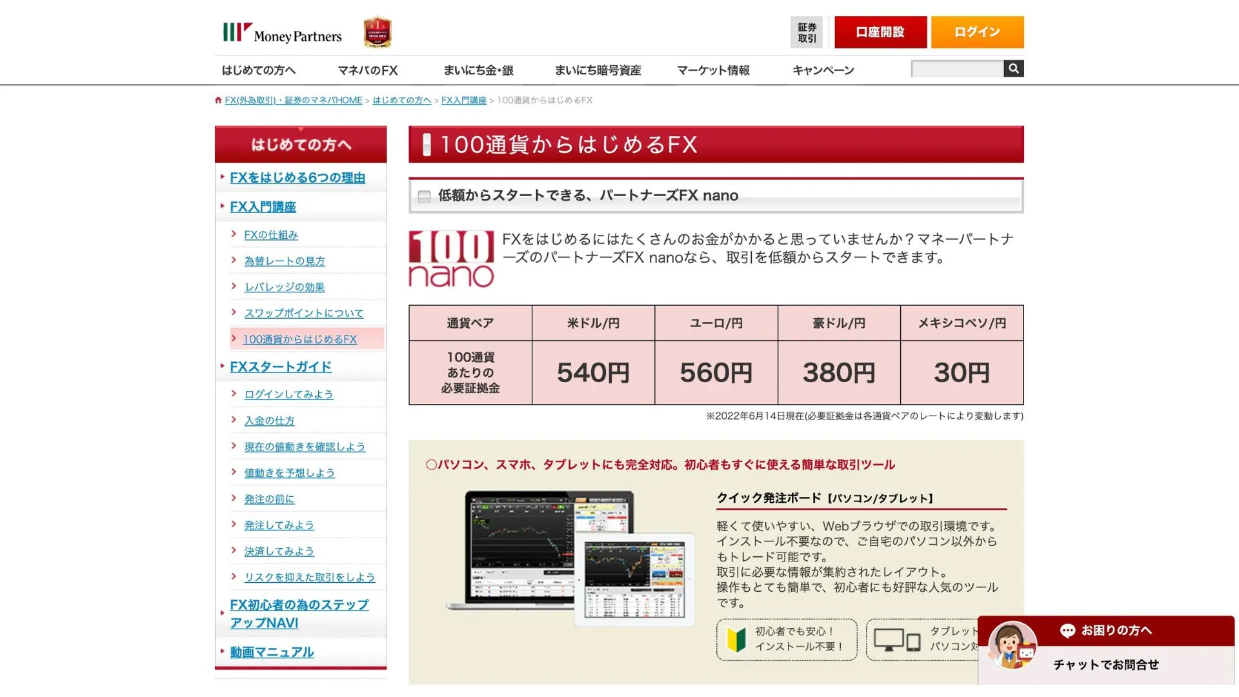
Task: Open FX初心者の為のステップアップNAVI
Action: tap(299, 614)
